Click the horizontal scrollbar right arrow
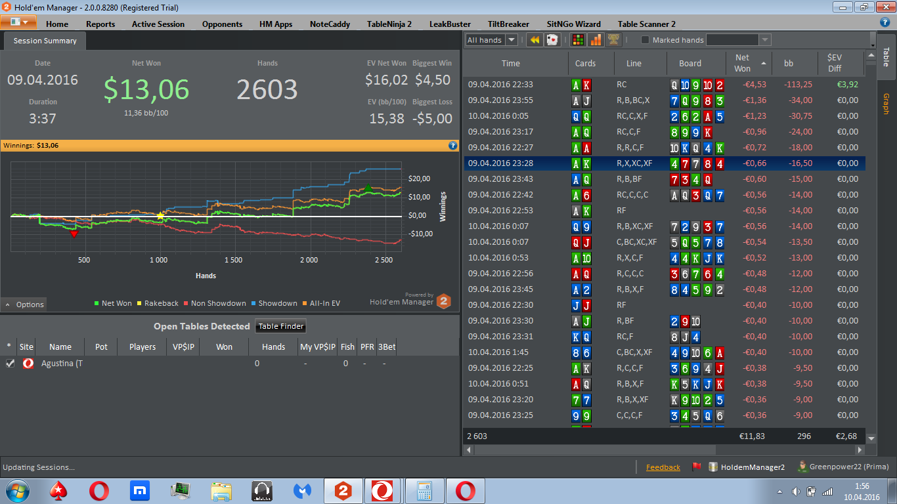Image resolution: width=897 pixels, height=504 pixels. [860, 450]
